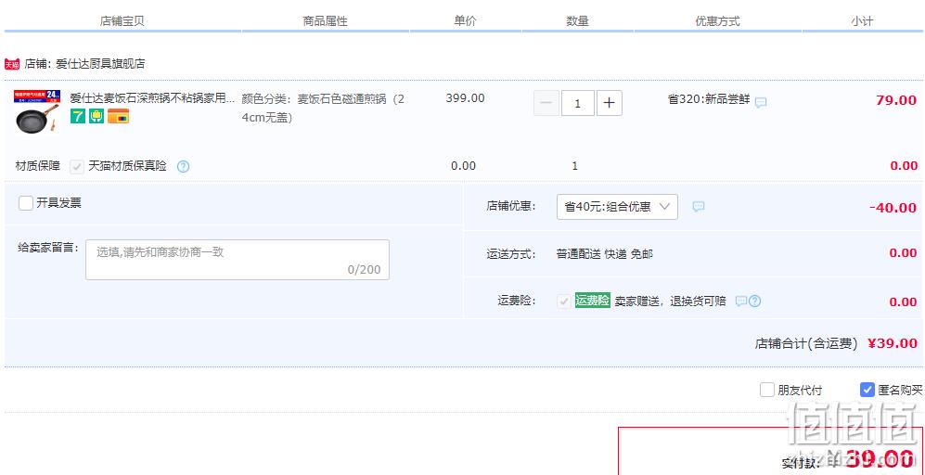Click the seller message text box
Viewport: 925px width, 475px height.
point(238,260)
